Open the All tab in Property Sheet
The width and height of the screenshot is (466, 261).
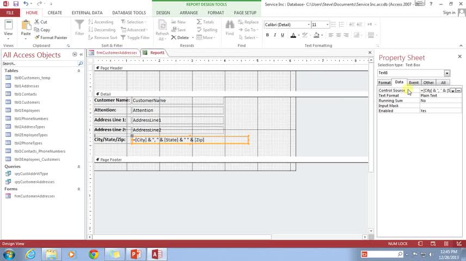tap(443, 83)
